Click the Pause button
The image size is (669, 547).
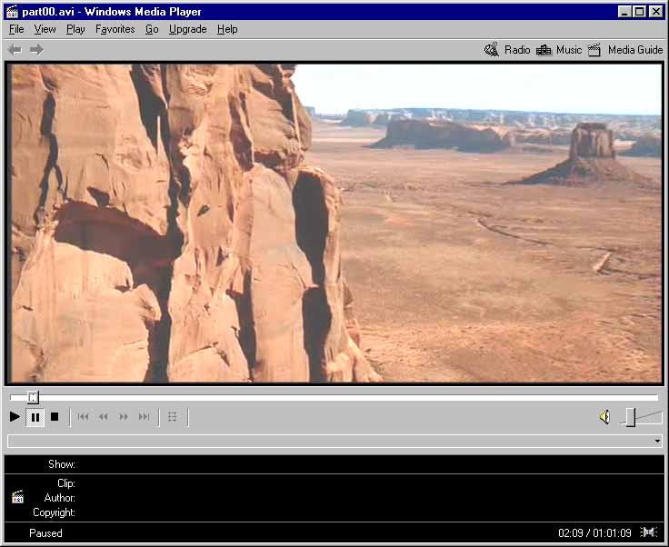(35, 417)
